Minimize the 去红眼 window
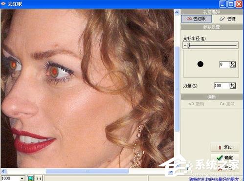Image resolution: width=244 pixels, height=181 pixels. 222,4
